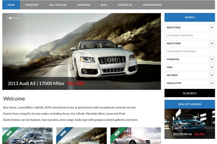The width and height of the screenshot is (217, 144).
Task: Select fifth slider pagination dot
Action: click(18, 18)
